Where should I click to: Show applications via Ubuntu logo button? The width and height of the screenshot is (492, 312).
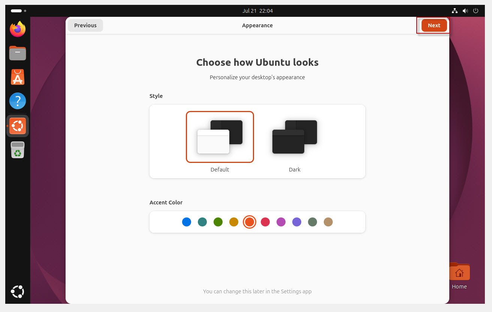(x=18, y=291)
